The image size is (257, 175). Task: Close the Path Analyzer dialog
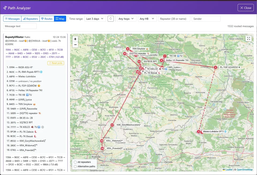(245, 8)
